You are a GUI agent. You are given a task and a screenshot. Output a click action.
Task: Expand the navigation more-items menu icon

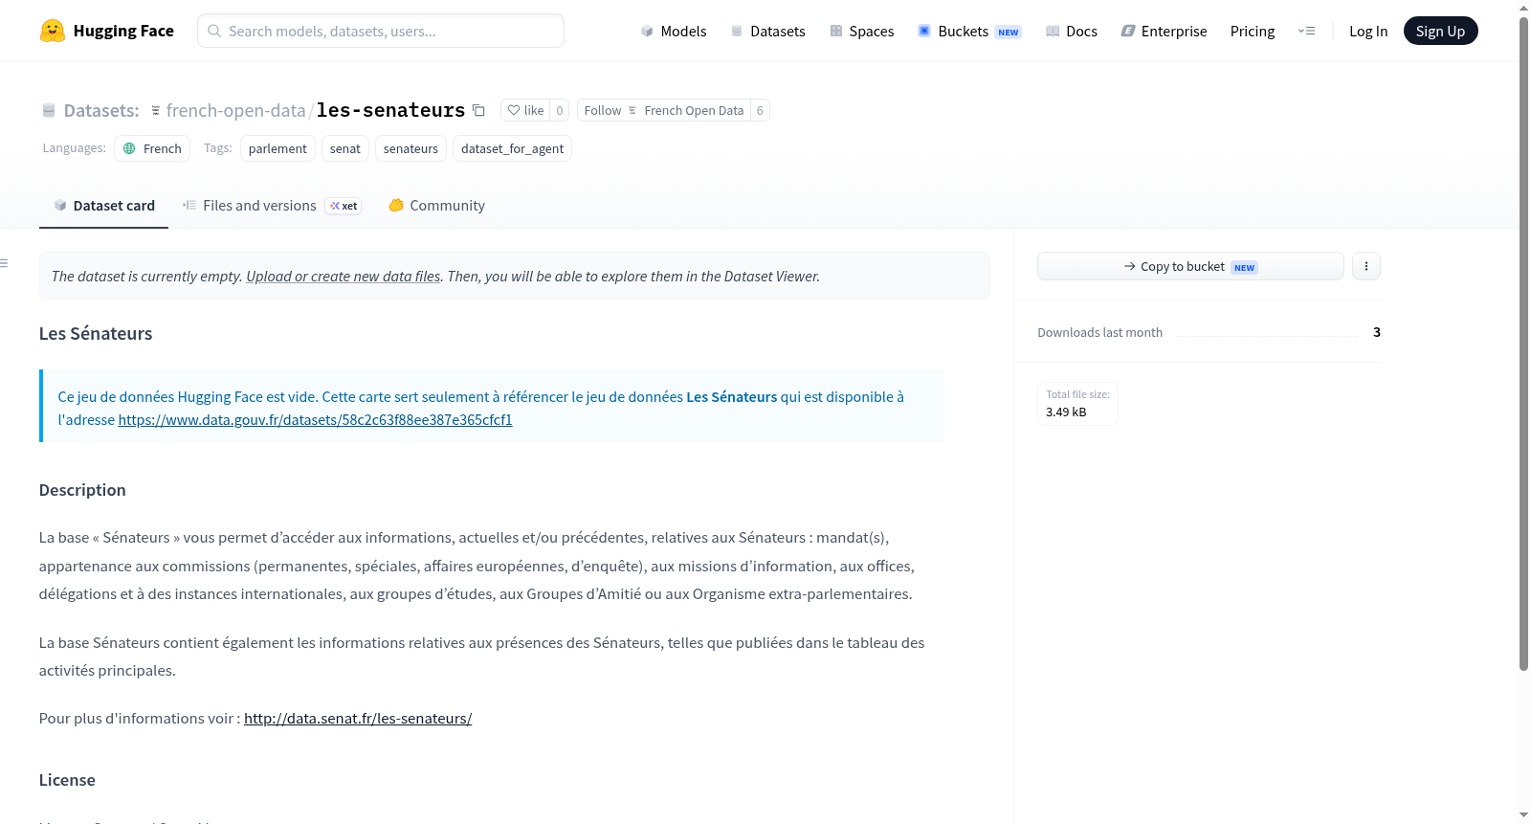pyautogui.click(x=1306, y=31)
